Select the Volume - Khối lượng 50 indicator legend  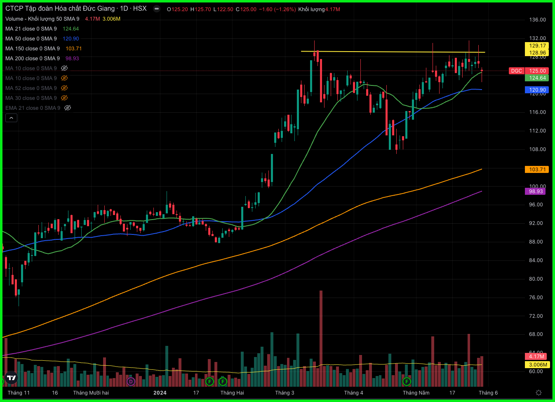click(x=42, y=19)
